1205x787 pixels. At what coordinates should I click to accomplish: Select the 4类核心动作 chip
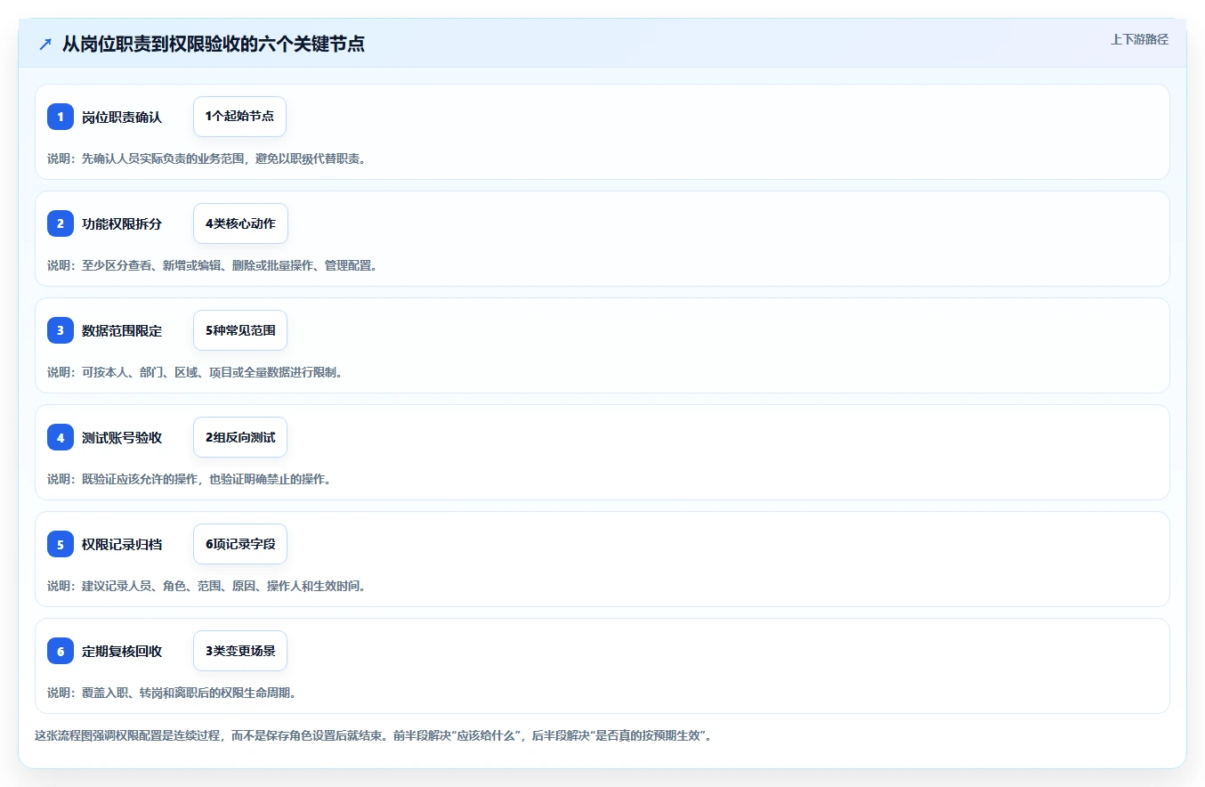(240, 223)
